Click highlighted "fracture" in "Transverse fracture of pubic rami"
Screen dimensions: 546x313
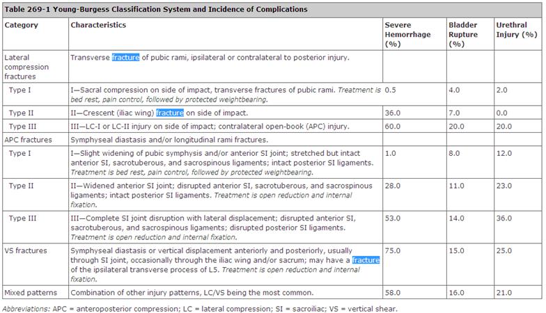point(126,57)
